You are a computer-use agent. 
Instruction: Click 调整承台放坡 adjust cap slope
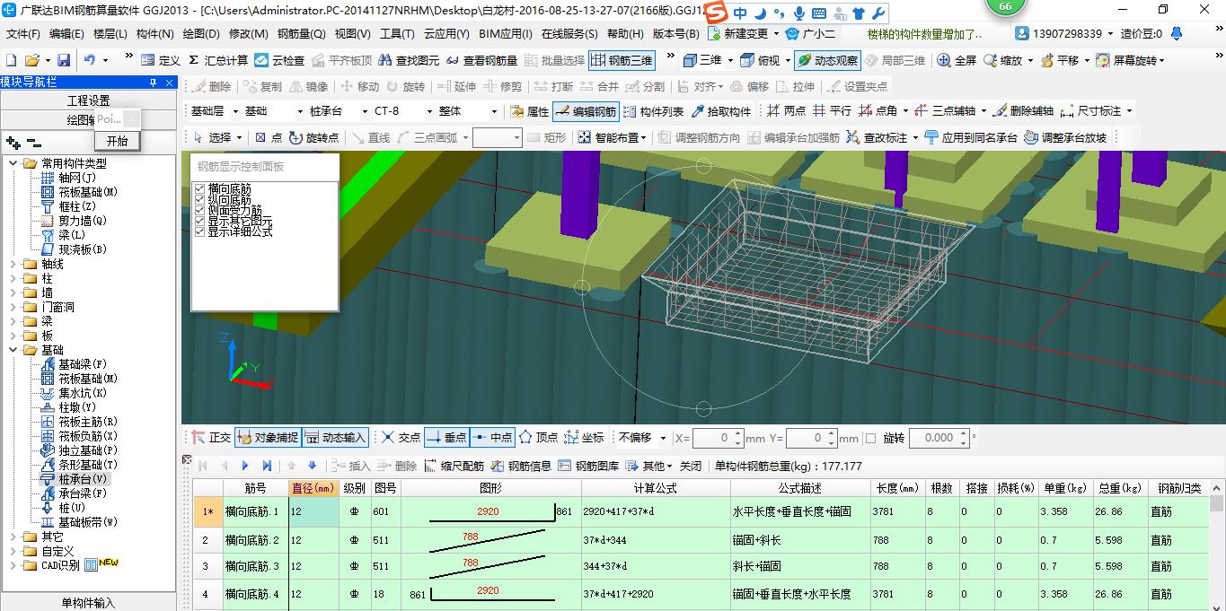(1065, 137)
